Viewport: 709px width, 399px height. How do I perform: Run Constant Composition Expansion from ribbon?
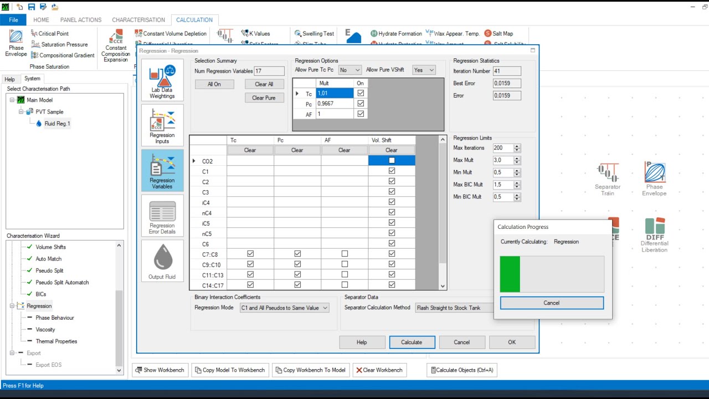pos(116,46)
